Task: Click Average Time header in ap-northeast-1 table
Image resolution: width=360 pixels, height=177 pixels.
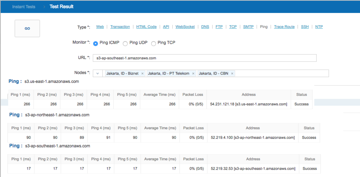Action: (160, 128)
